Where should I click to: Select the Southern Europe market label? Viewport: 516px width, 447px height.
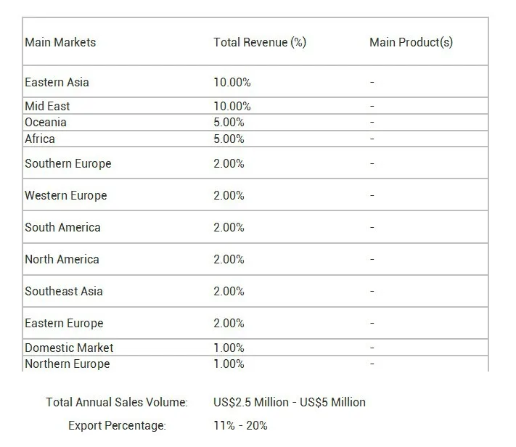68,163
